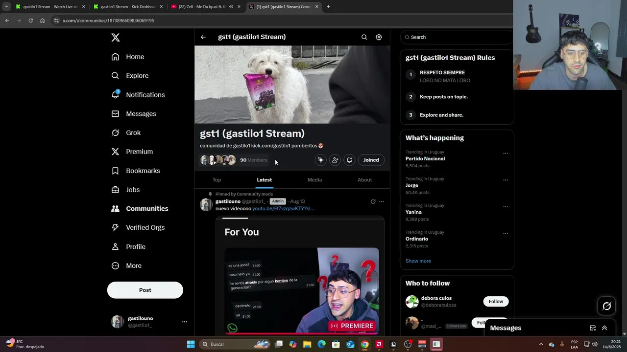Switch to the About tab
This screenshot has height=352, width=627.
click(x=364, y=180)
